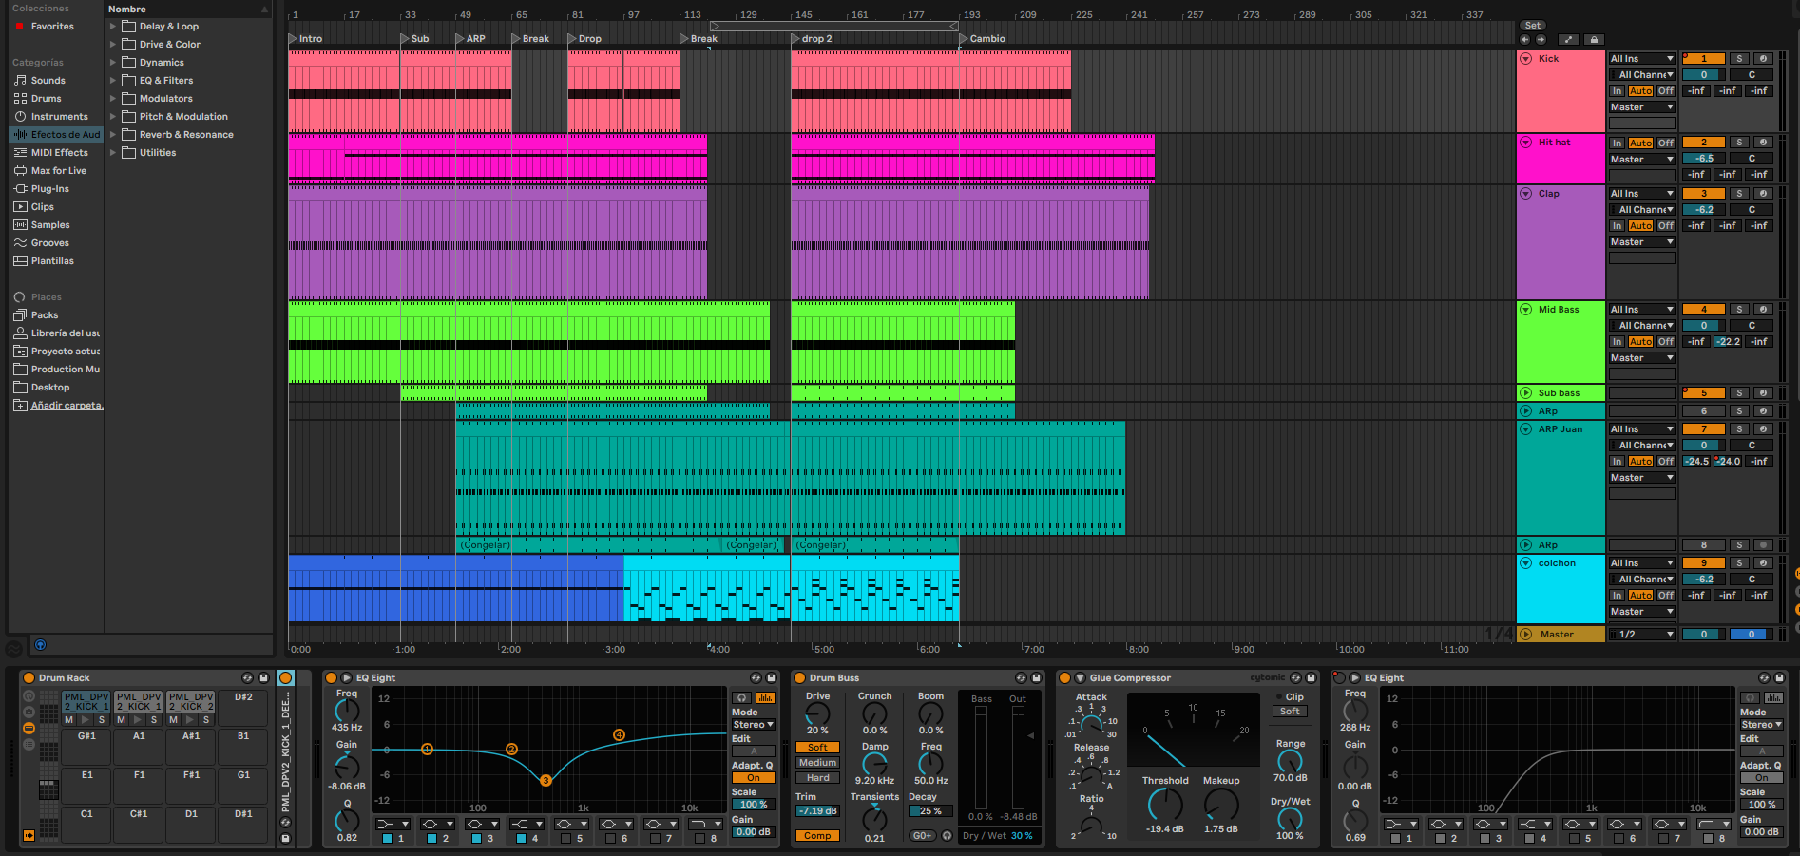Adjust Glue Compressor Threshold knob
The height and width of the screenshot is (856, 1800).
coord(1165,805)
